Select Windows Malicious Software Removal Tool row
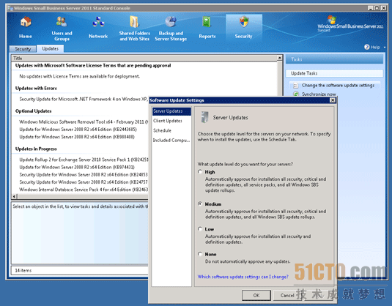392x306 pixels. [84, 122]
